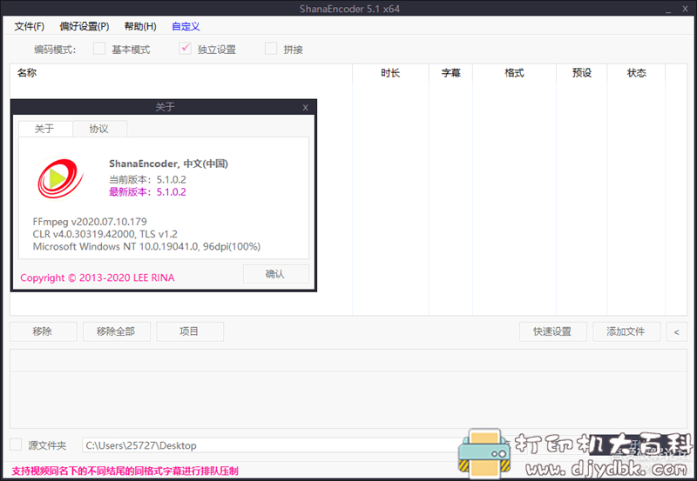Click the 当前版本: 5.1.0.2 text
Screen dimensions: 697x481
(x=147, y=180)
